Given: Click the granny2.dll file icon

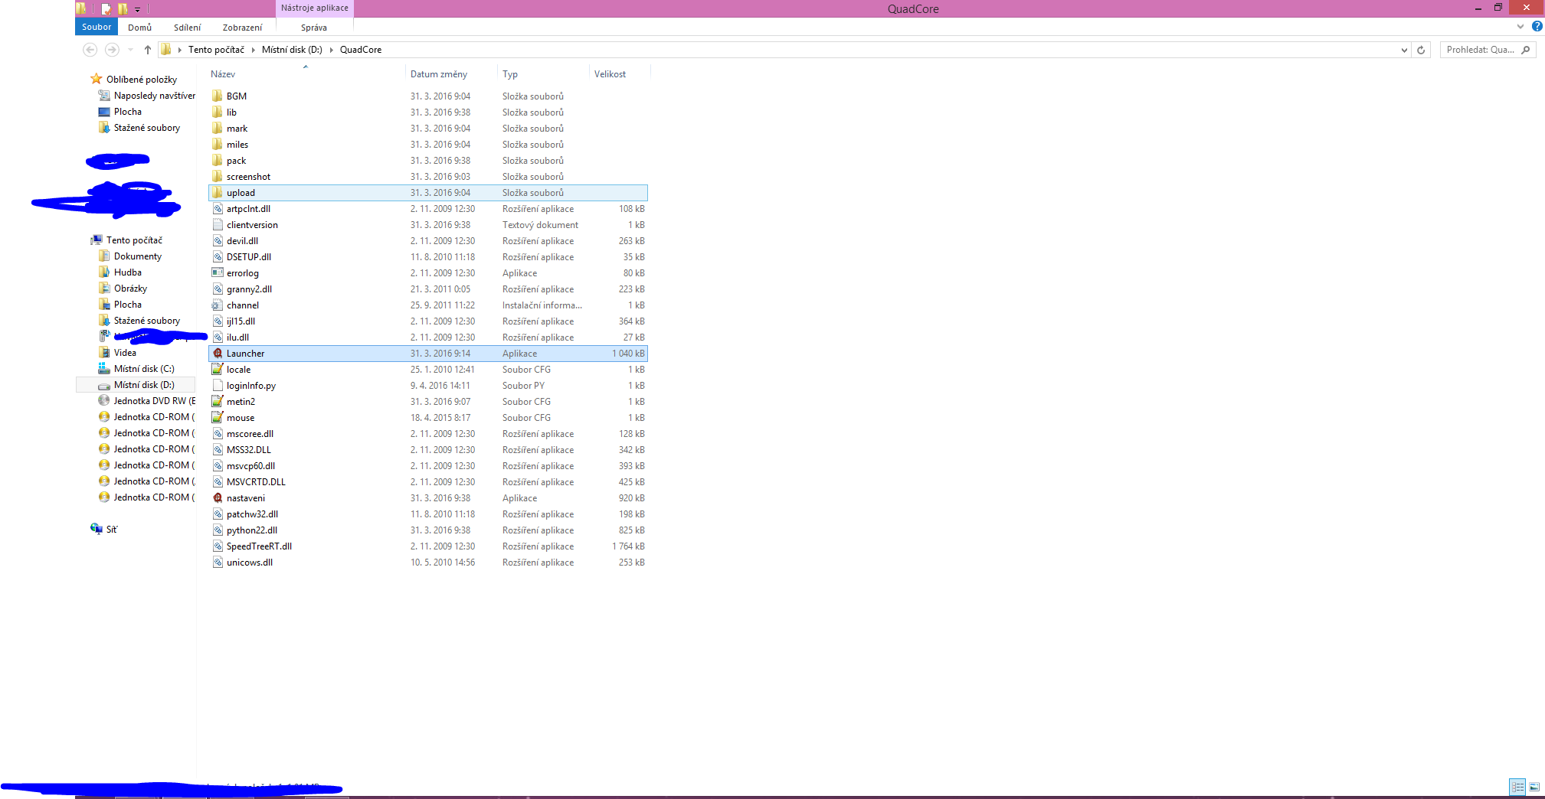Looking at the screenshot, I should [x=218, y=289].
